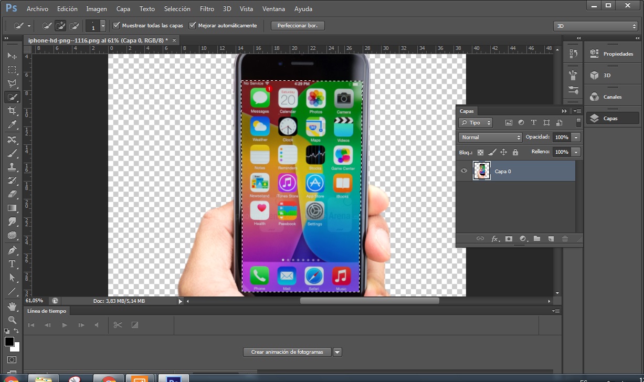Screen dimensions: 644x382
Task: Select the Brush tool in the toolbox
Action: tap(12, 153)
